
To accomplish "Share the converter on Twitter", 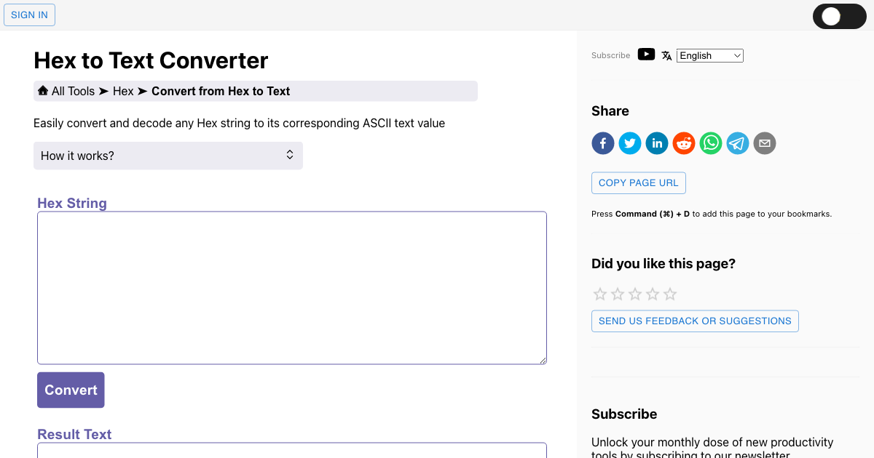I will (629, 143).
